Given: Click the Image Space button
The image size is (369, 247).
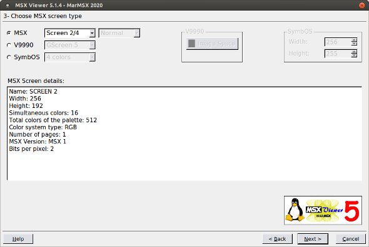Looking at the screenshot, I should click(212, 44).
